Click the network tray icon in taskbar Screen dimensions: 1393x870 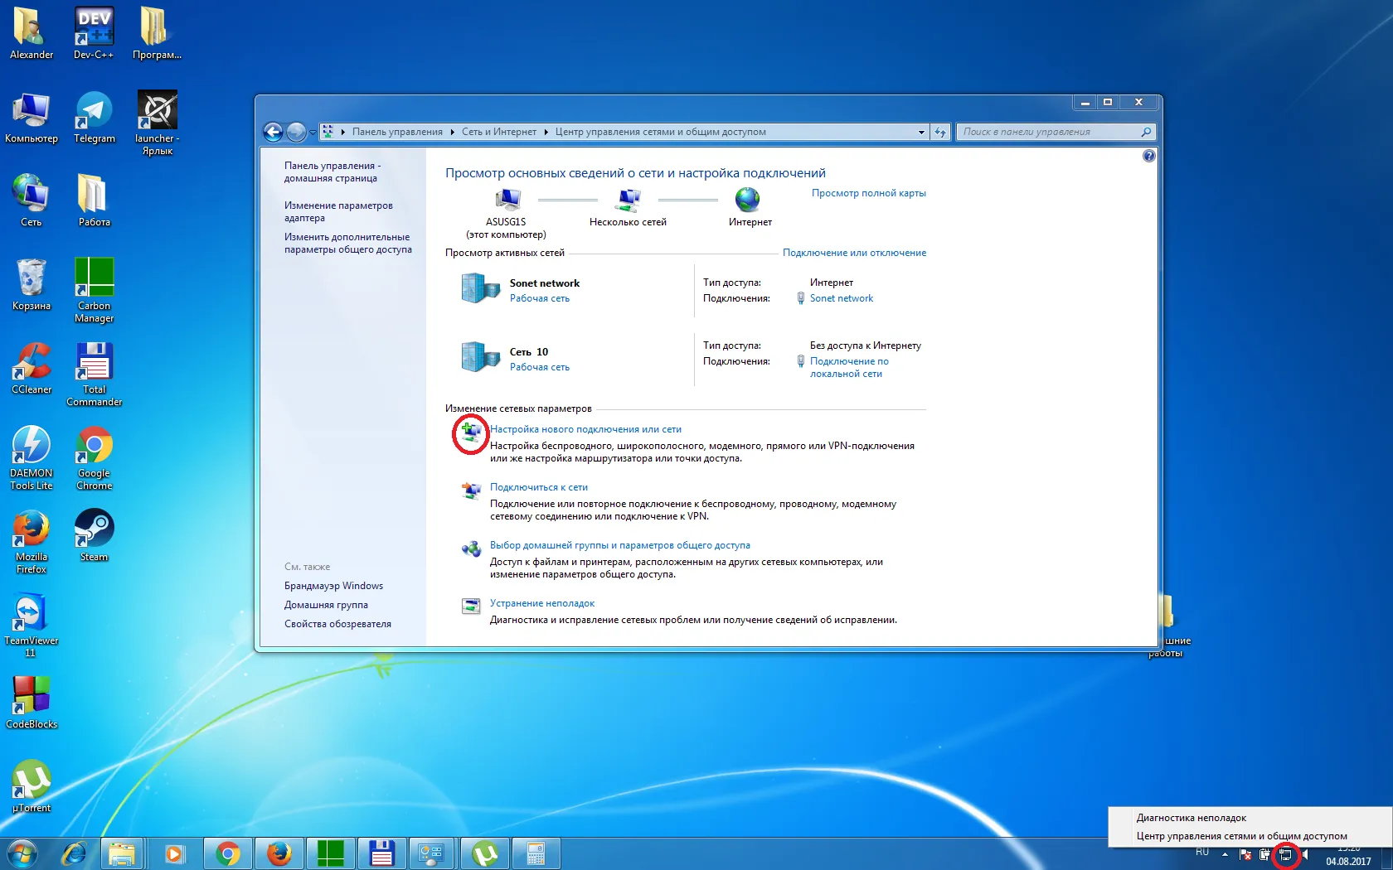[x=1285, y=855]
